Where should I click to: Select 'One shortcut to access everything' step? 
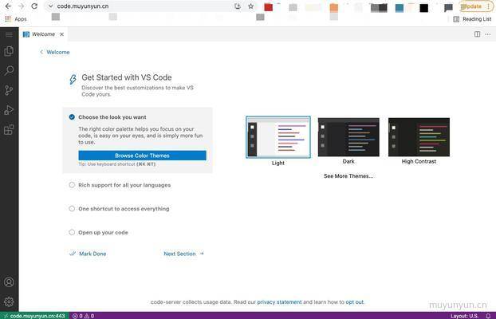pyautogui.click(x=124, y=209)
